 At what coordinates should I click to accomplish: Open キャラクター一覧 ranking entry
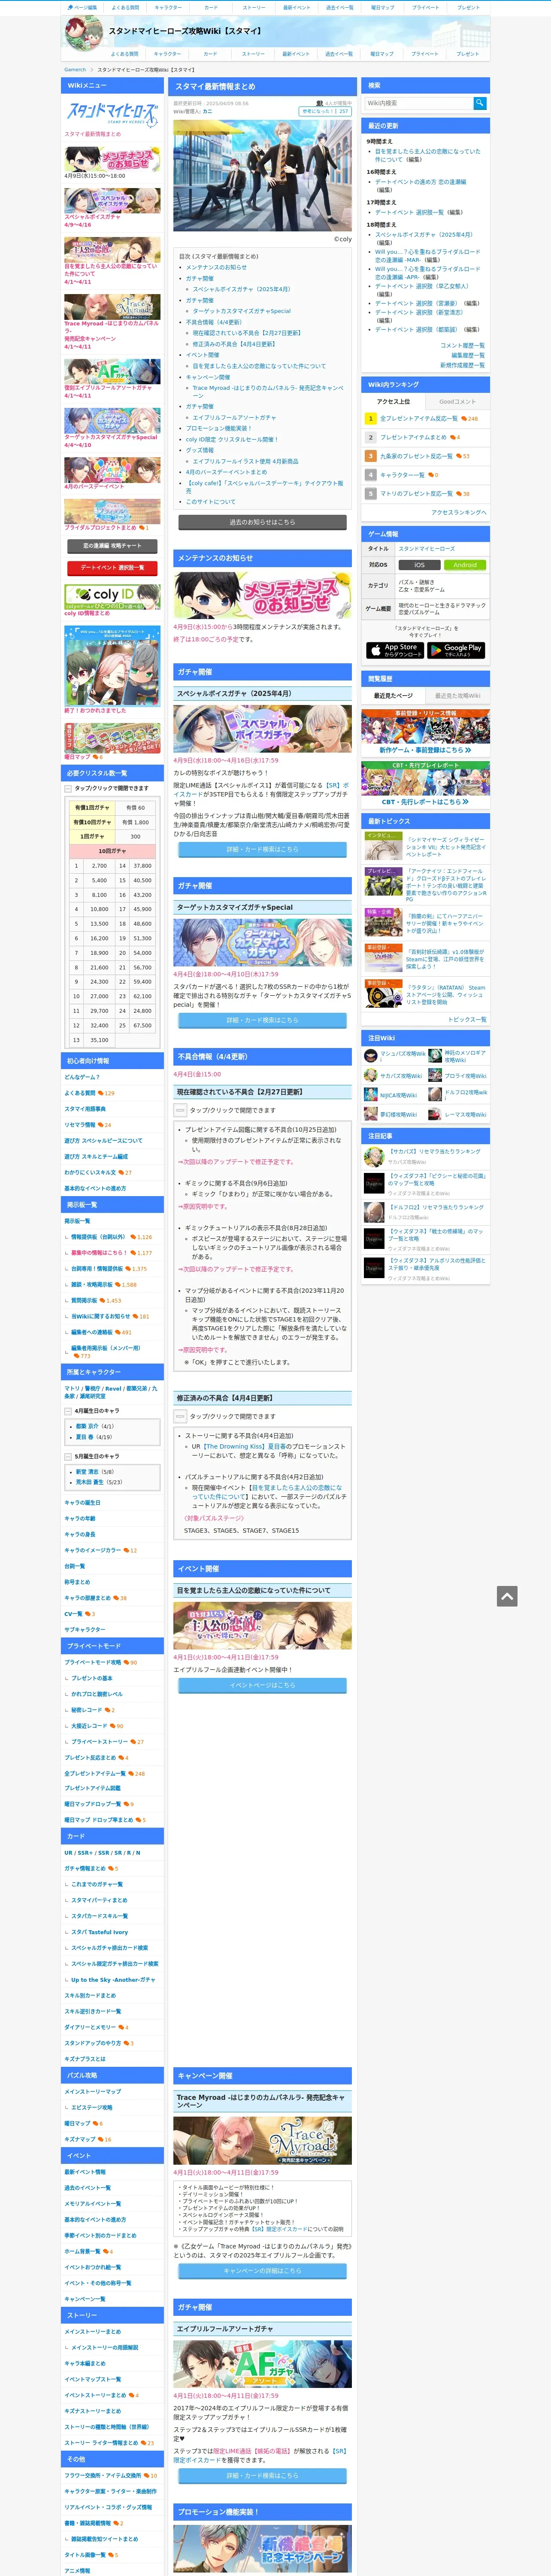402,475
